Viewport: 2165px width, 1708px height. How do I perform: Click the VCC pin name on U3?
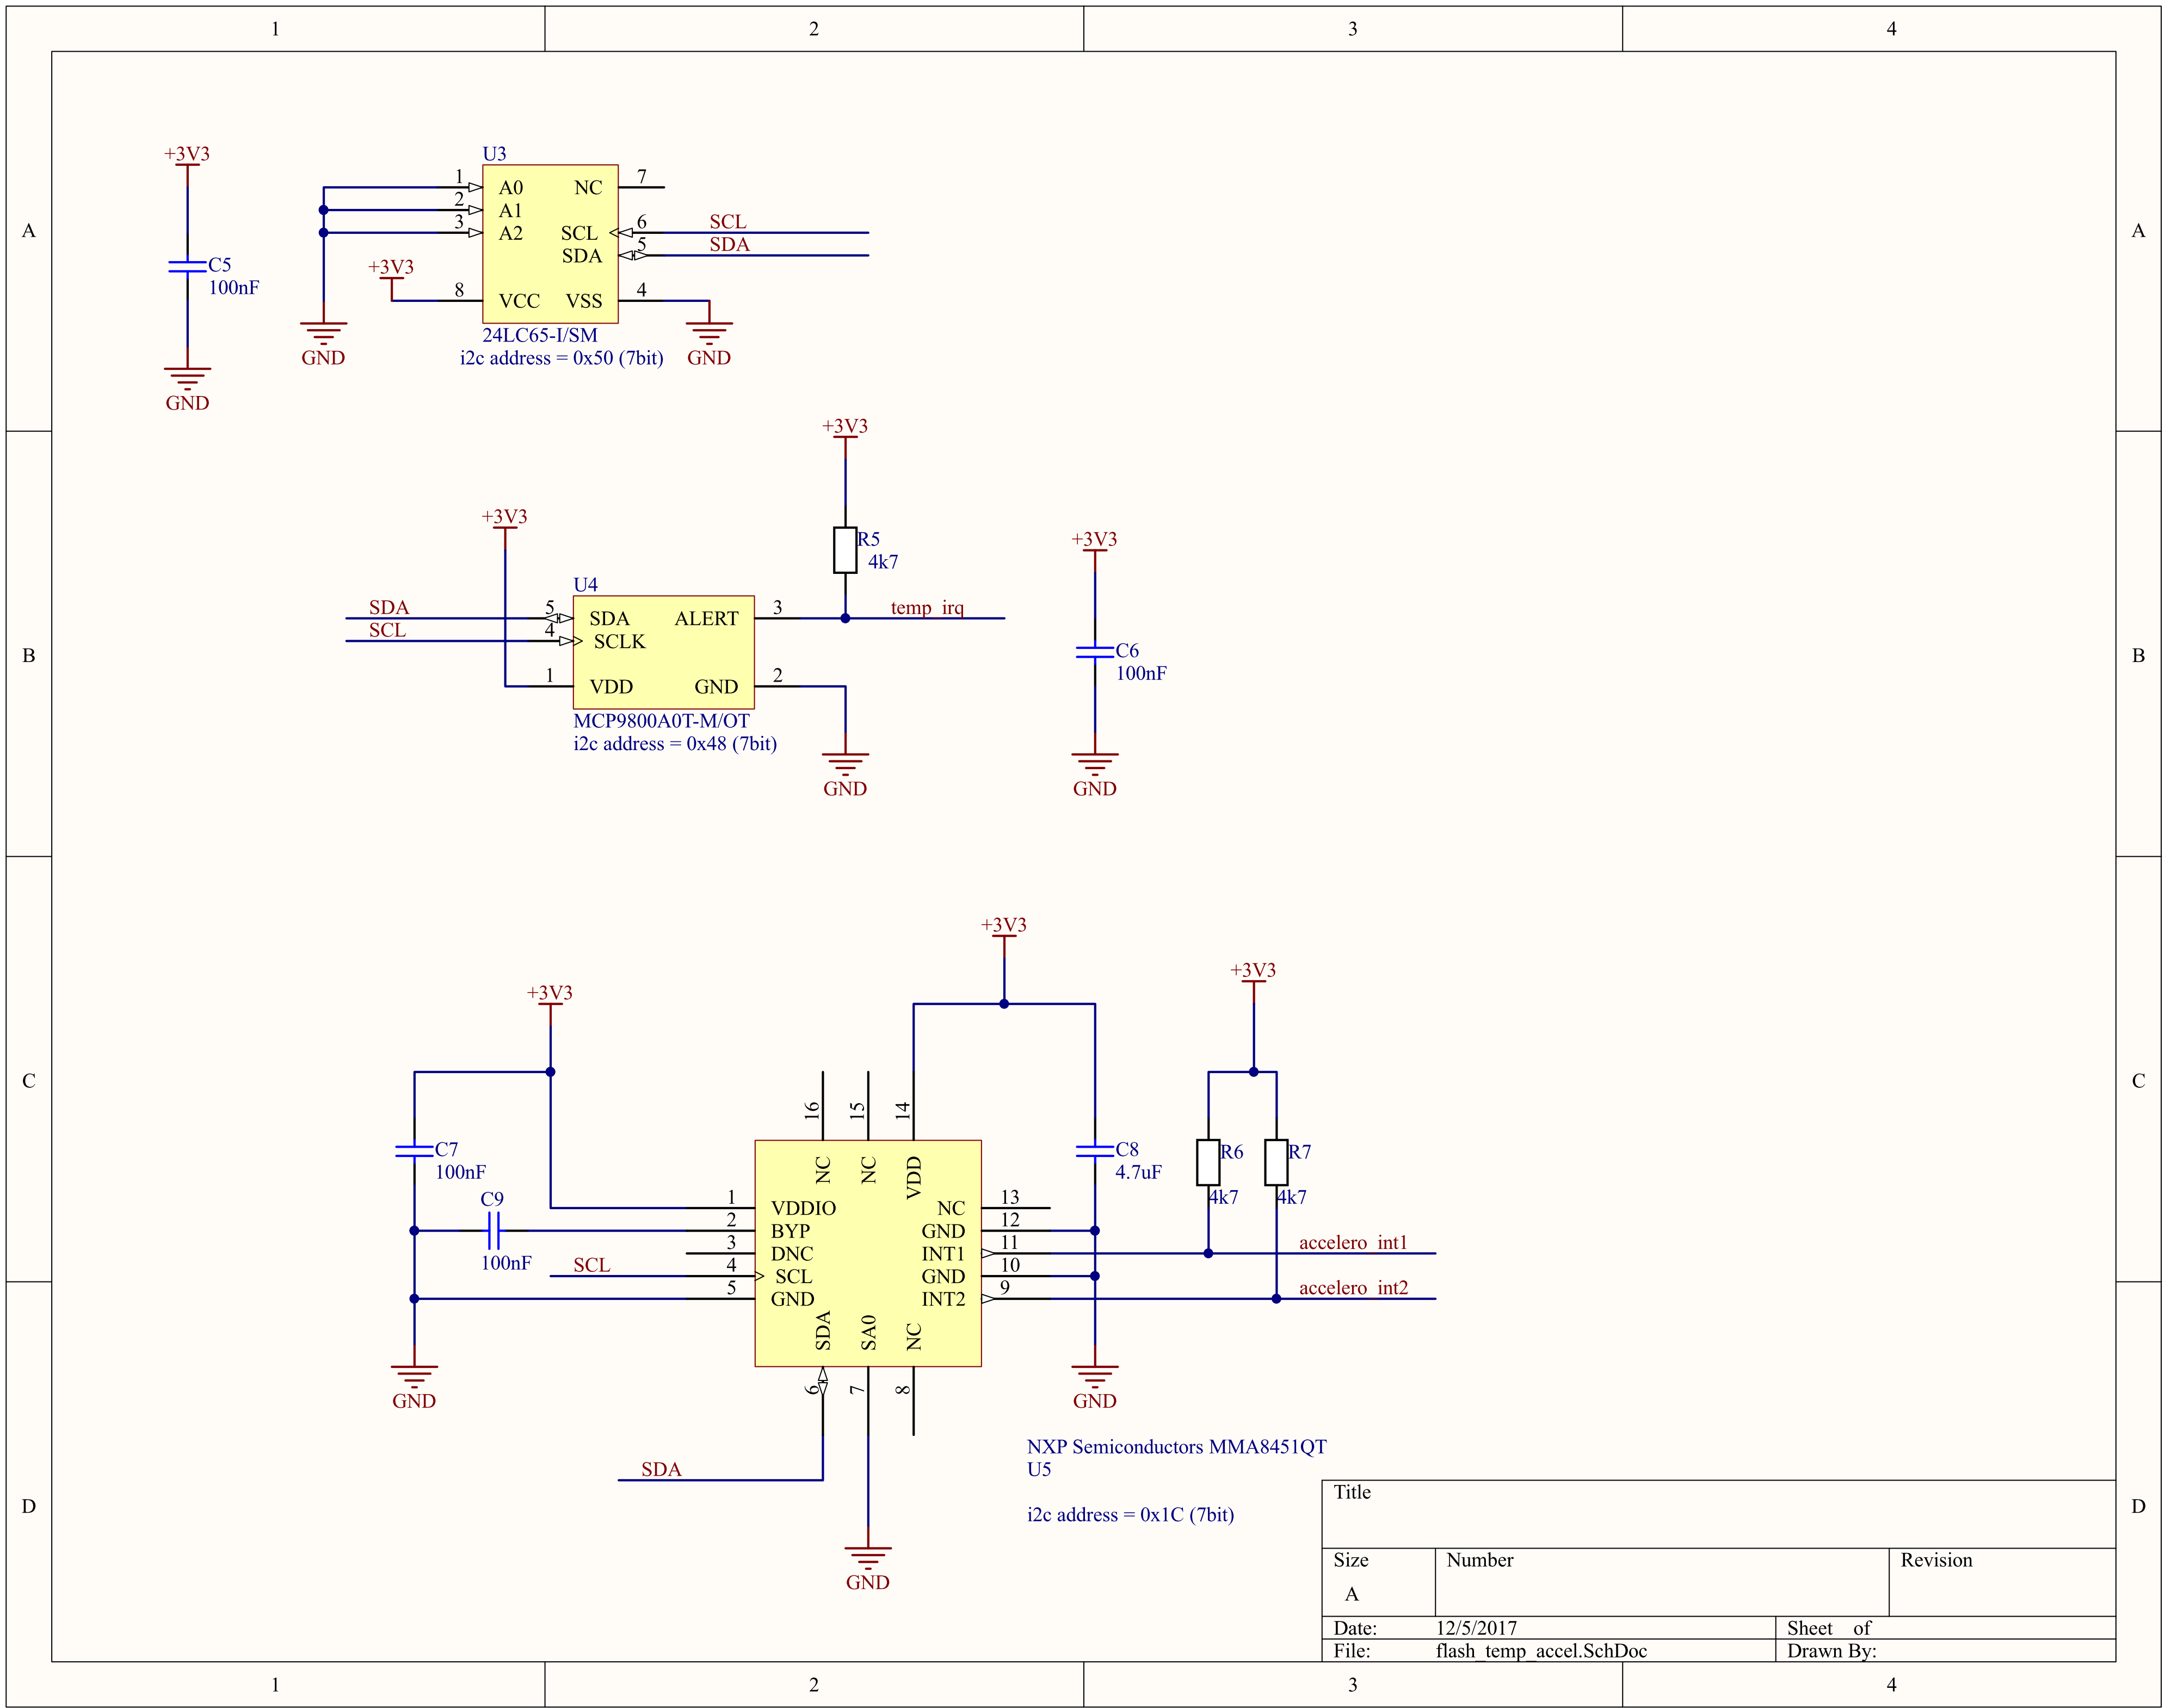click(519, 301)
